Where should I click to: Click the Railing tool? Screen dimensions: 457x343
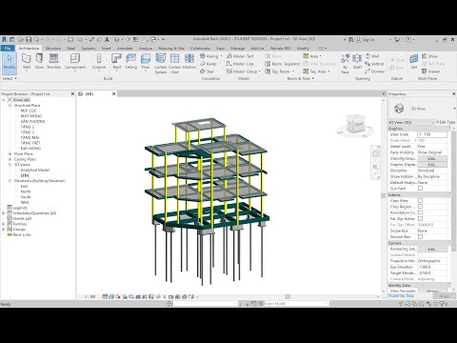point(211,56)
